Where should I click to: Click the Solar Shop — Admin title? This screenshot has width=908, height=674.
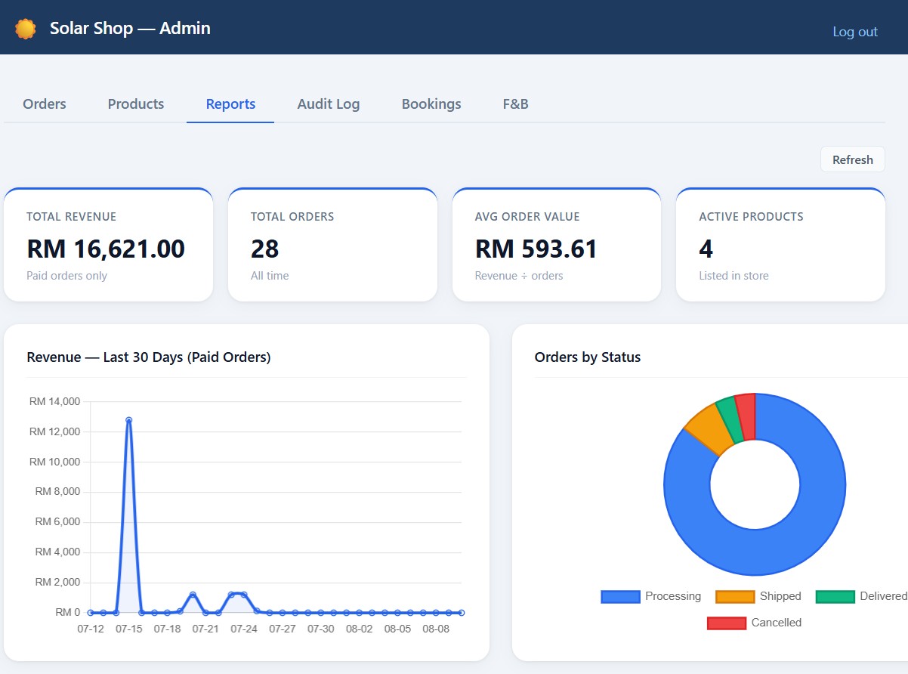[x=130, y=29]
